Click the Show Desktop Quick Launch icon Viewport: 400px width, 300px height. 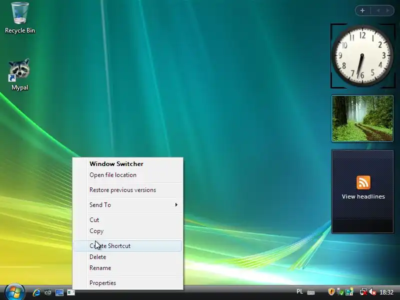point(59,292)
